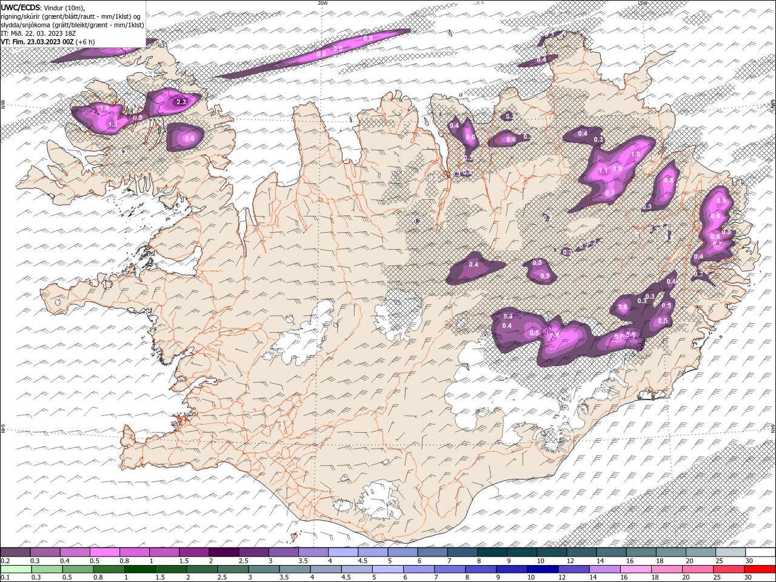The image size is (776, 582).
Task: Click the lavender 4 swatch in upper legend row
Action: coord(343,552)
